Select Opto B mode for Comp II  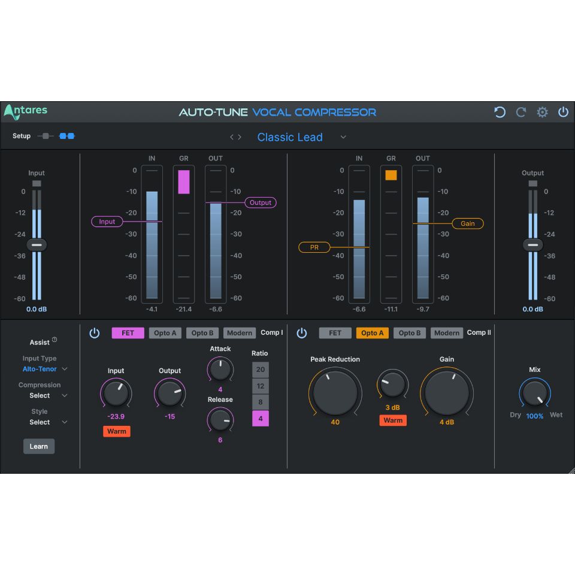click(409, 332)
